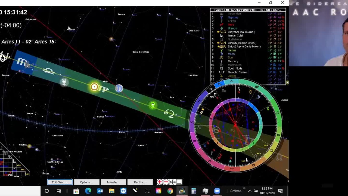This screenshot has width=348, height=196.
Task: Click the square fit-to-window icon
Action: (179, 182)
